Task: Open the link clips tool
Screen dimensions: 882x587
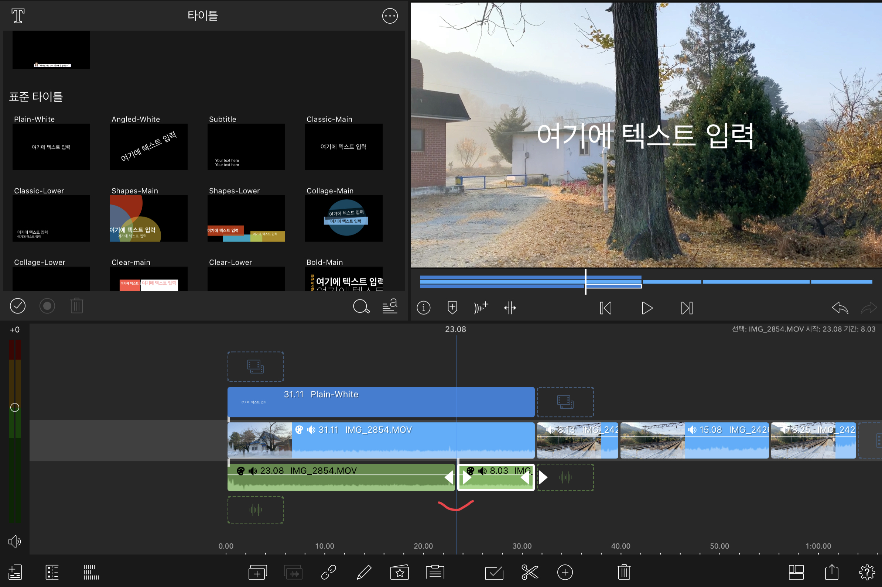Action: tap(328, 572)
